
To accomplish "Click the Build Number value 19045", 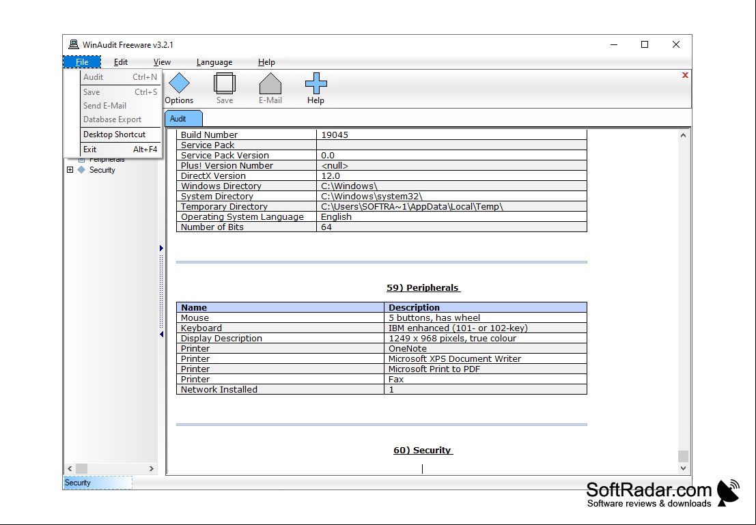I will pos(335,135).
